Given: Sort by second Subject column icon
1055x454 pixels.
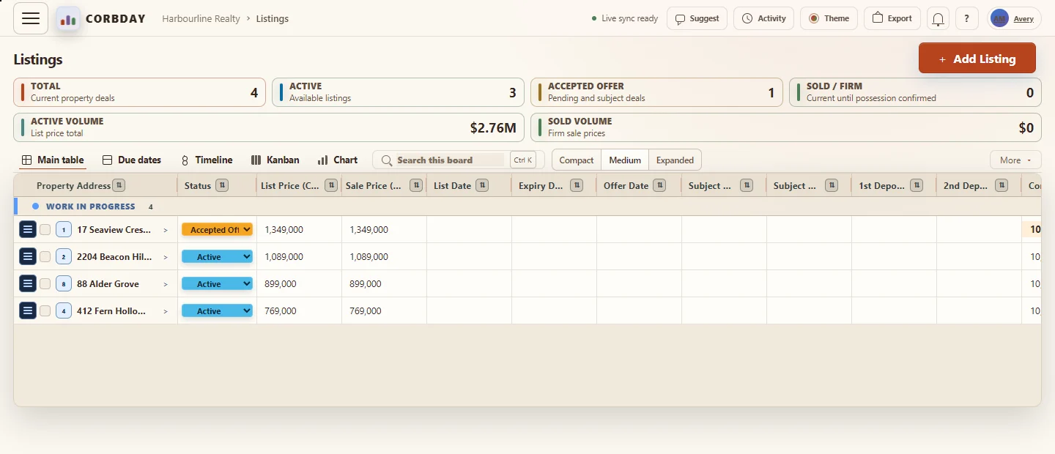Looking at the screenshot, I should 832,185.
